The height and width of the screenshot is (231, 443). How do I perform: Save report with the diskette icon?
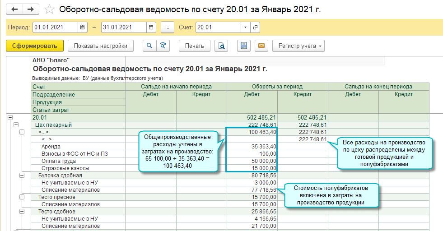point(244,46)
